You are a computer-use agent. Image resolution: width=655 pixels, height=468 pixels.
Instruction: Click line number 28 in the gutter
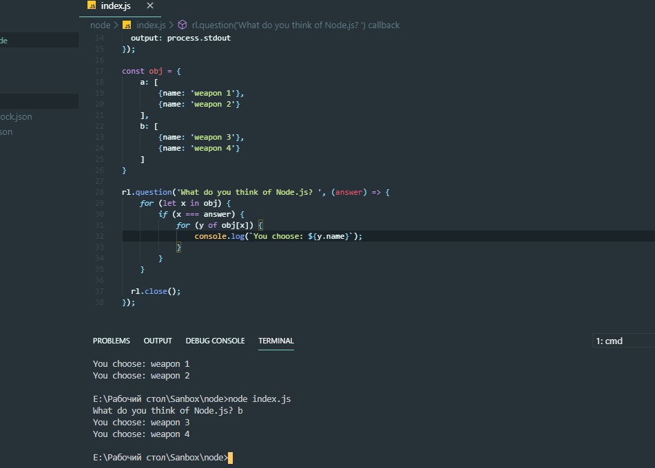point(99,192)
